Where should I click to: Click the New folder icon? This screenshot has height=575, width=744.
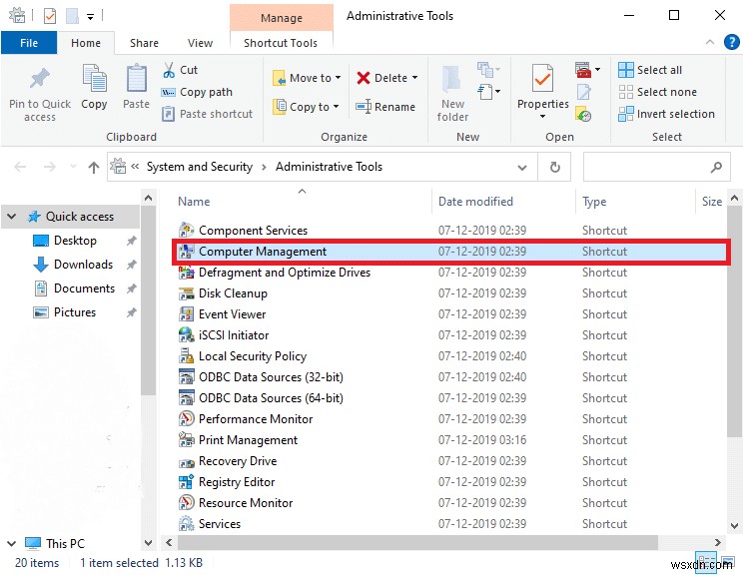coord(451,79)
